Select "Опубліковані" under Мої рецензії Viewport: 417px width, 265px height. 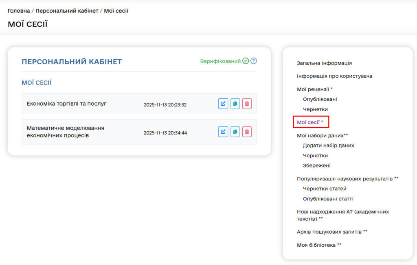319,99
